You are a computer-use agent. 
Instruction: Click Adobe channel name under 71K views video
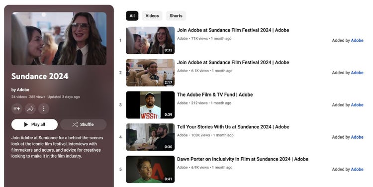[182, 38]
